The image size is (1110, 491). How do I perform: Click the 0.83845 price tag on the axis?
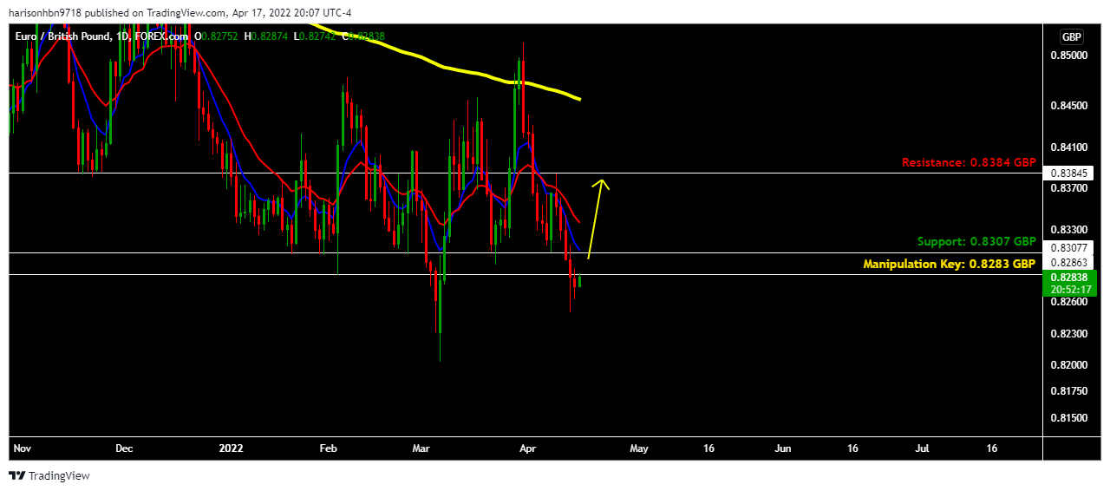tap(1068, 173)
